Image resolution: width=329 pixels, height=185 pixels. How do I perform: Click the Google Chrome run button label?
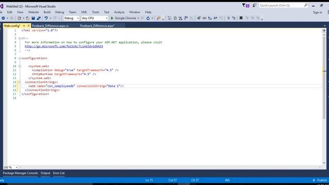[x=125, y=18]
